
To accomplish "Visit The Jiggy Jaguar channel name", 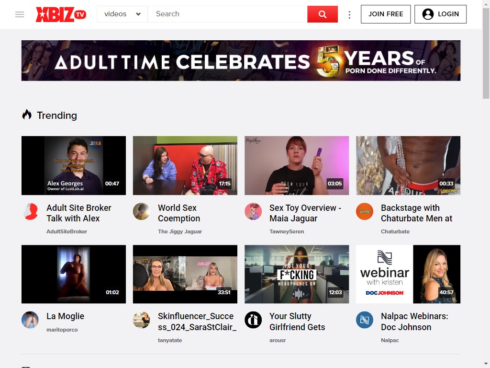I will [180, 231].
